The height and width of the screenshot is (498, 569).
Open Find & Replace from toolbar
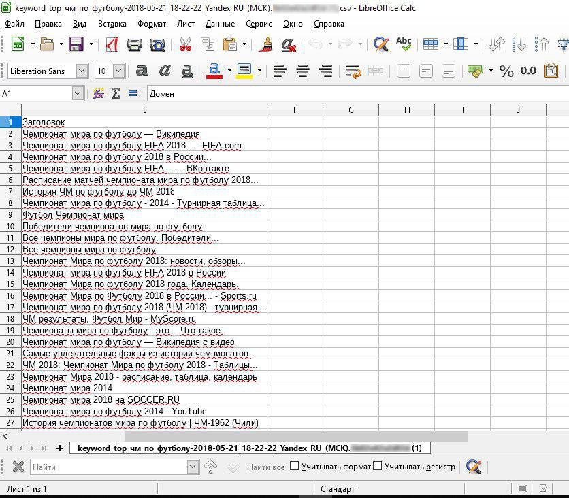click(381, 45)
